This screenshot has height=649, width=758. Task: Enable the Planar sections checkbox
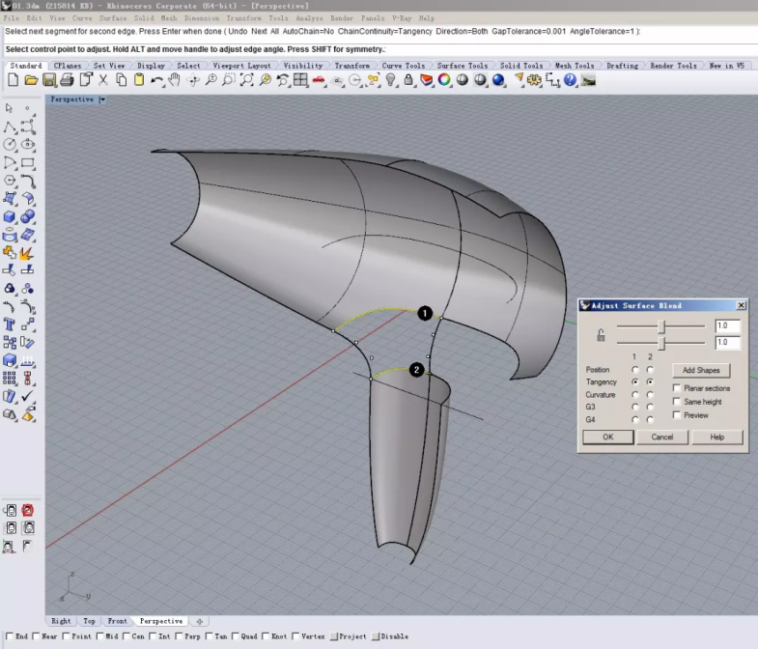tap(677, 388)
